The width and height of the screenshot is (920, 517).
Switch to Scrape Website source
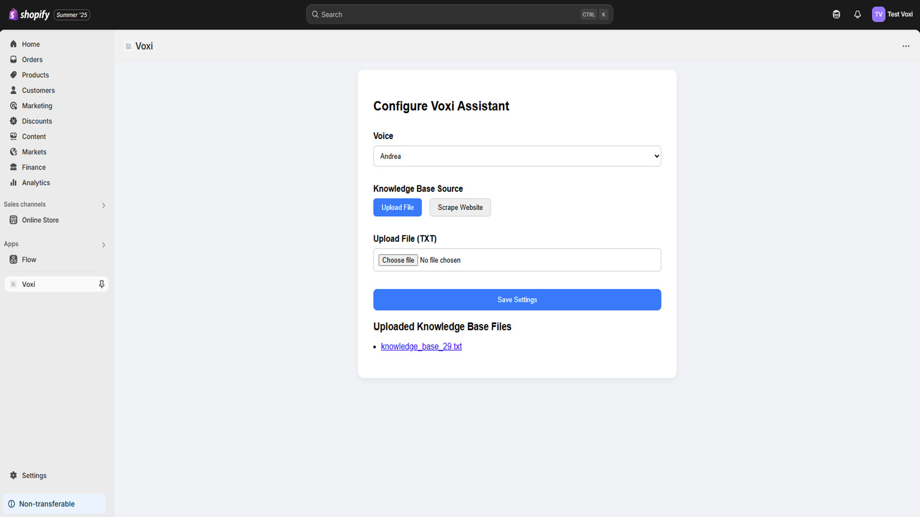coord(460,207)
